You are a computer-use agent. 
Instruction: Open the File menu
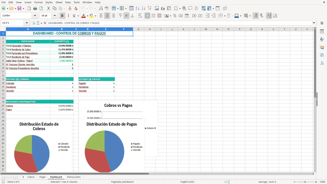[x=4, y=2]
